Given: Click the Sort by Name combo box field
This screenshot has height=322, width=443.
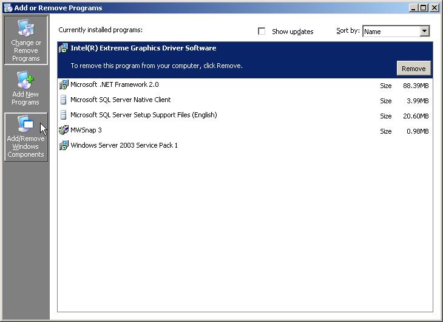Looking at the screenshot, I should click(390, 32).
